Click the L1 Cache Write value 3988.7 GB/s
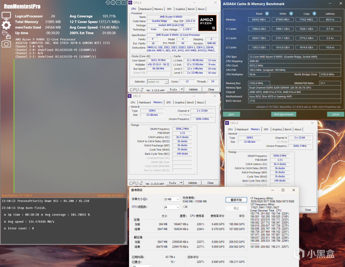This screenshot has height=267, width=345. (283, 29)
